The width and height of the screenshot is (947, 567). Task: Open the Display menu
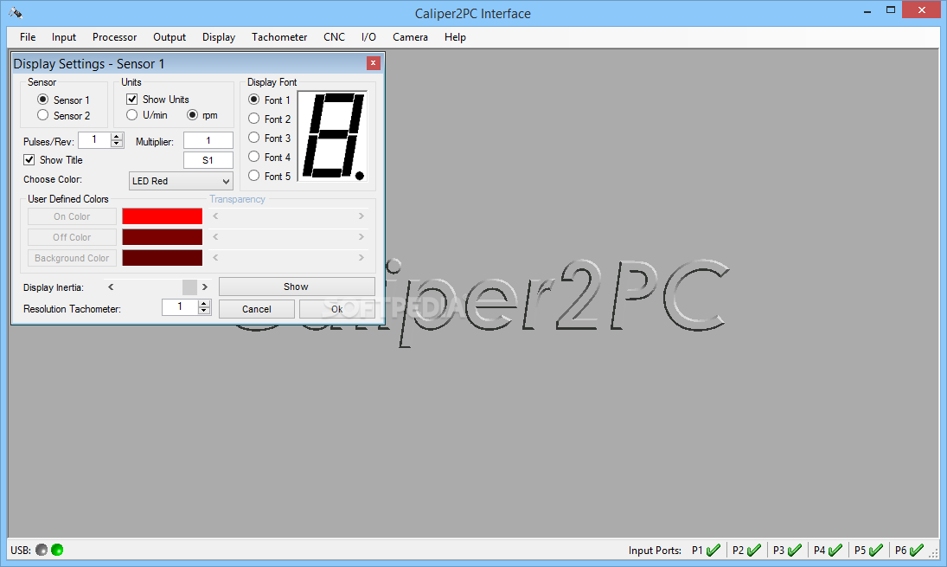pos(219,37)
